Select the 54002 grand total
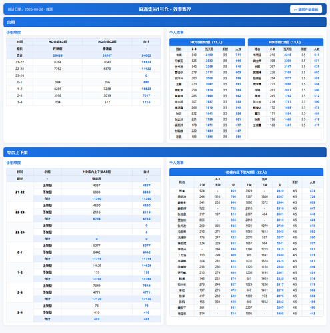 point(146,55)
